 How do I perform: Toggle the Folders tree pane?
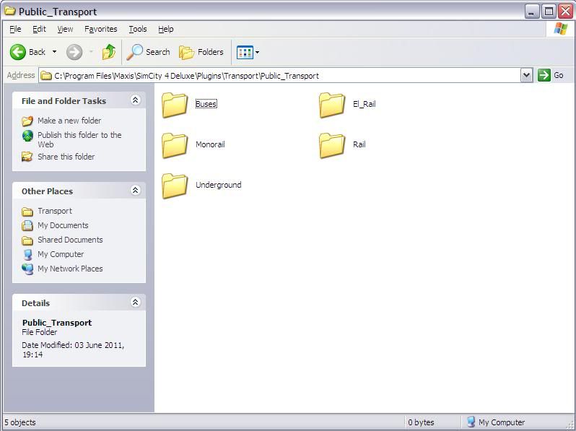click(x=201, y=52)
